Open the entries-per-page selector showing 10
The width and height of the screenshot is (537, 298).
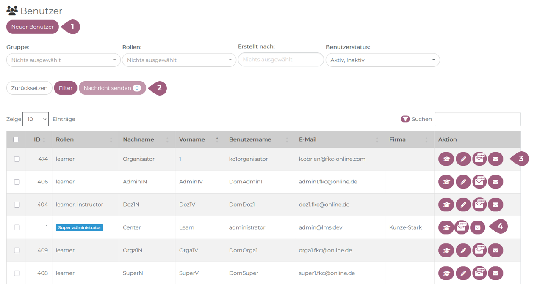36,119
